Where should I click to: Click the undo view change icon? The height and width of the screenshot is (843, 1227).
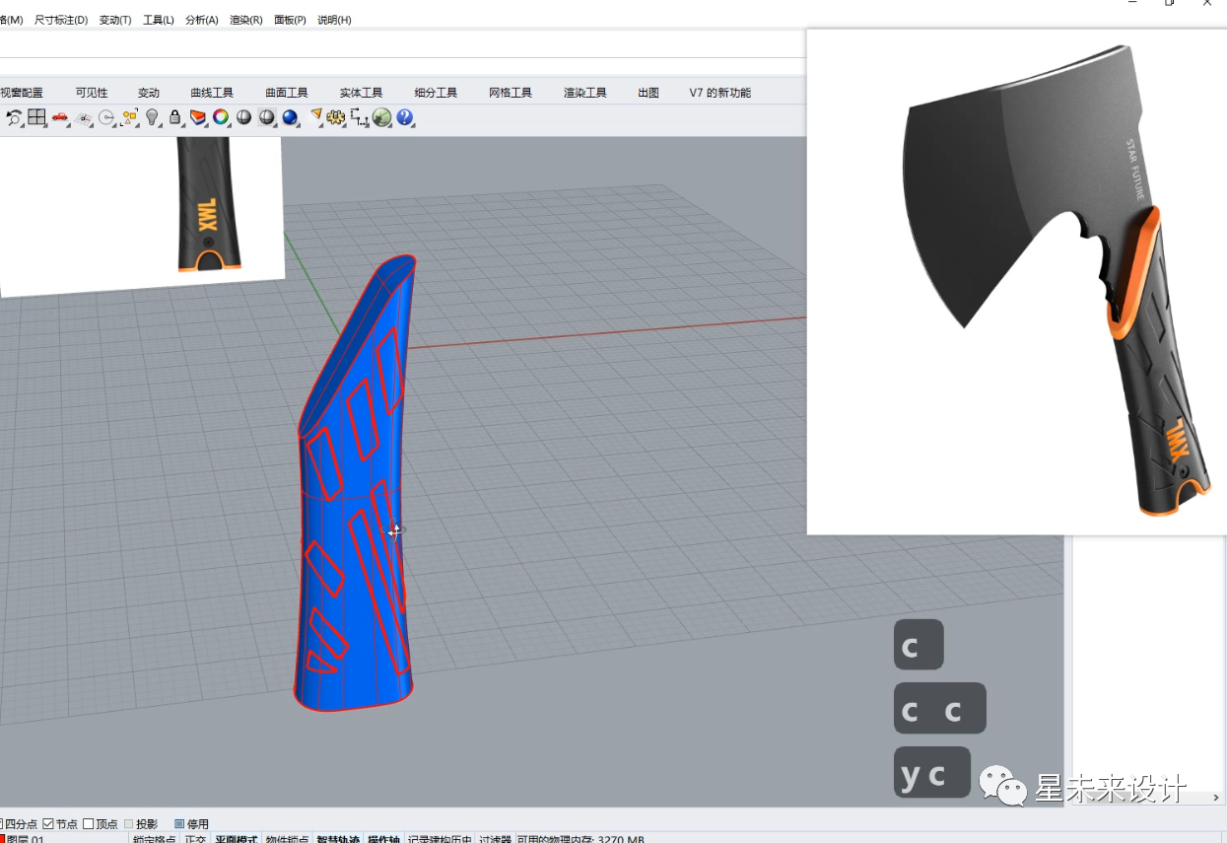pyautogui.click(x=14, y=117)
